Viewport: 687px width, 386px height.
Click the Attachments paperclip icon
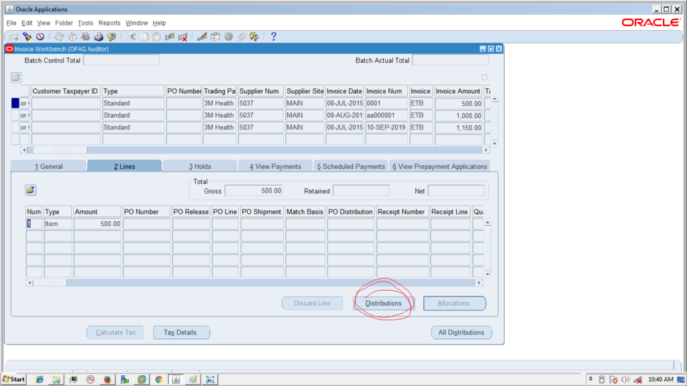pos(241,37)
